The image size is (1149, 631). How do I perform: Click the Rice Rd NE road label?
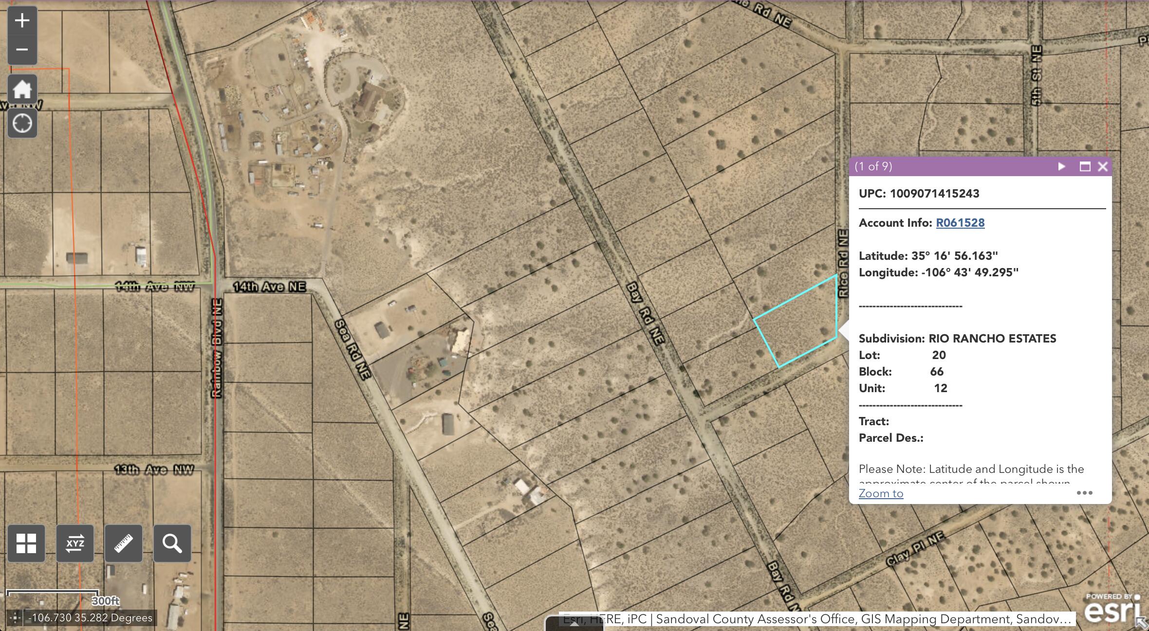[x=843, y=263]
